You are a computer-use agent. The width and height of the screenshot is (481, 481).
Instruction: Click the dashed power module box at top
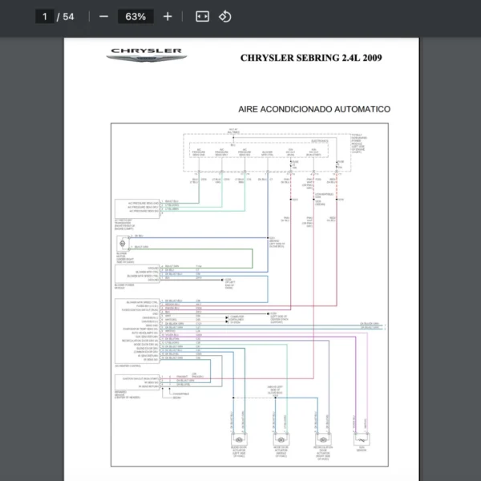[265, 152]
